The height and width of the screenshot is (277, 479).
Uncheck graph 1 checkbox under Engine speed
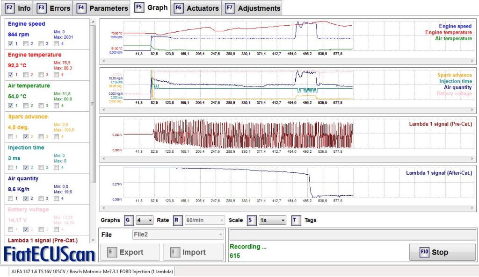click(x=11, y=44)
